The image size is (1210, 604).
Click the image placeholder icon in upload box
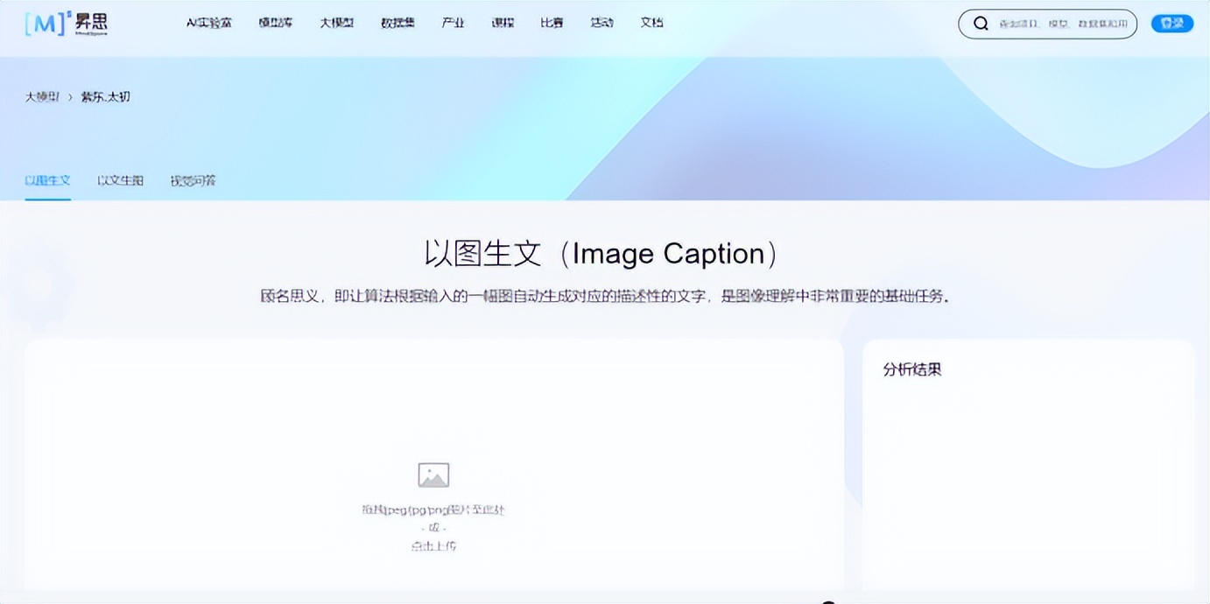(434, 474)
